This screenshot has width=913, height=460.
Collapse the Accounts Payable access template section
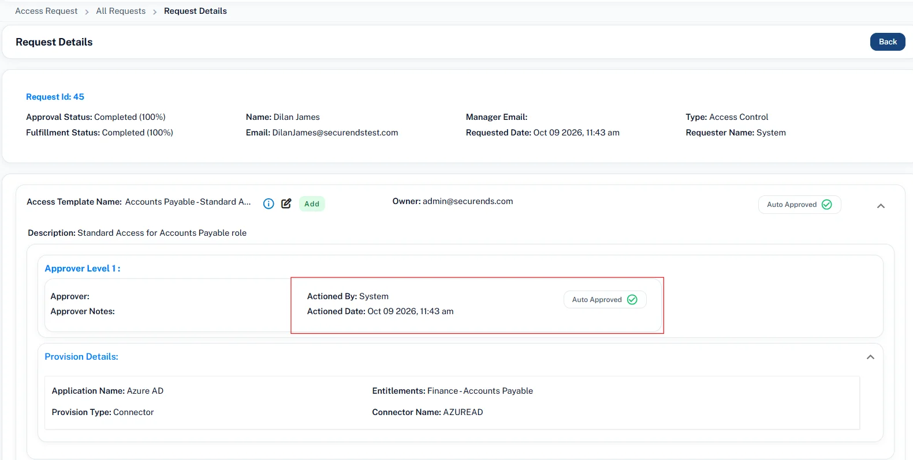(x=881, y=206)
